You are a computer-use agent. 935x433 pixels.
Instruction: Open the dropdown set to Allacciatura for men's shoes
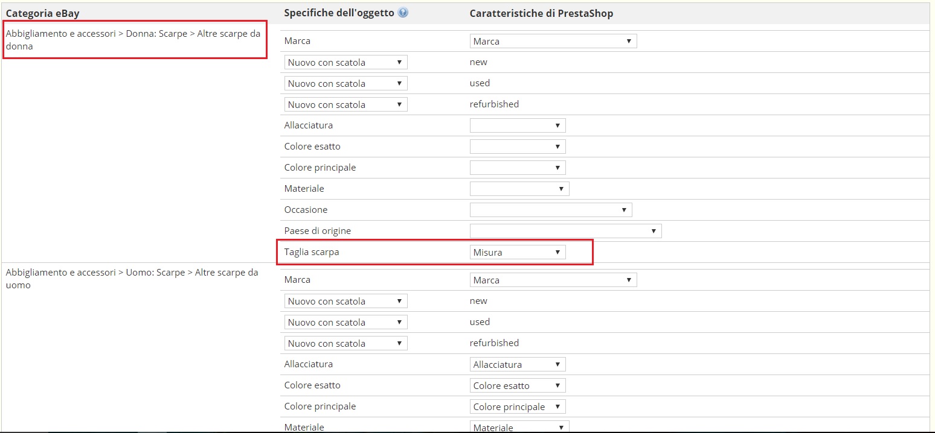(517, 365)
